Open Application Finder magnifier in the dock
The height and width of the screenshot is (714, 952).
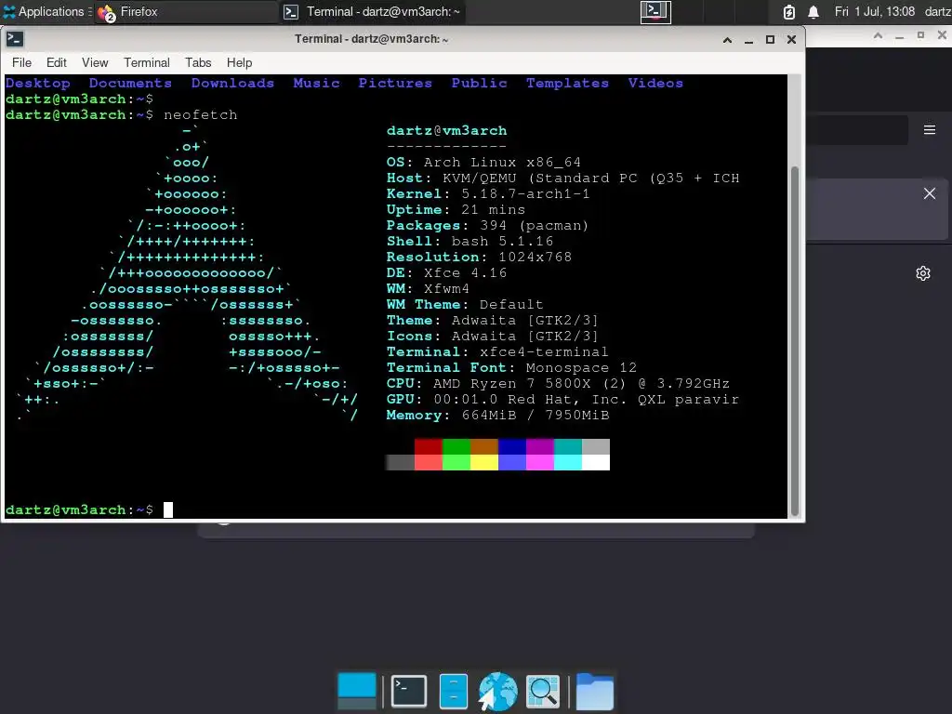coord(542,691)
